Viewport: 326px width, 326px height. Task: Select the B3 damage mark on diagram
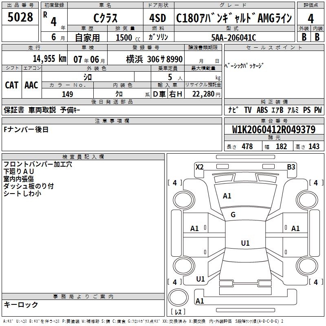pos(291,167)
